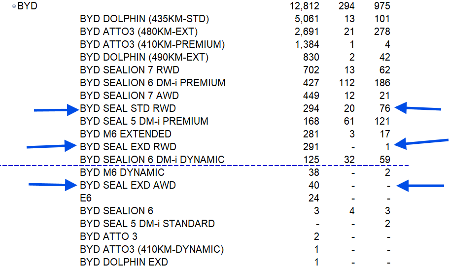Screen dimensions: 449x267
Task: Select value 38 for M6 DYNAMIC
Action: click(314, 172)
